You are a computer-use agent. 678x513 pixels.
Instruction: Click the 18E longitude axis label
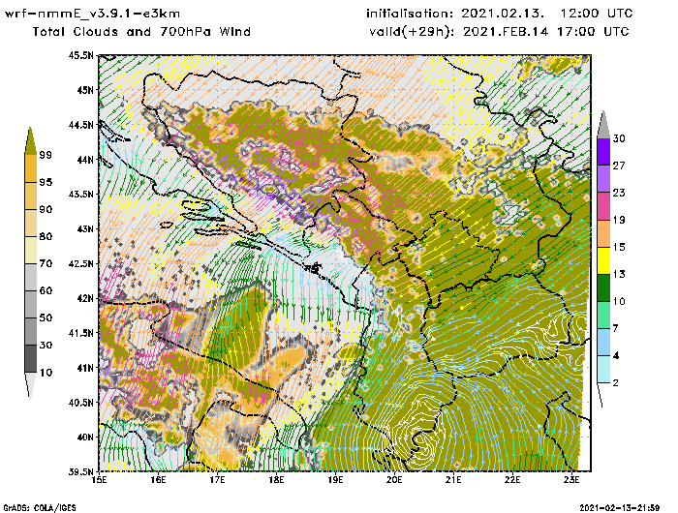[x=276, y=480]
